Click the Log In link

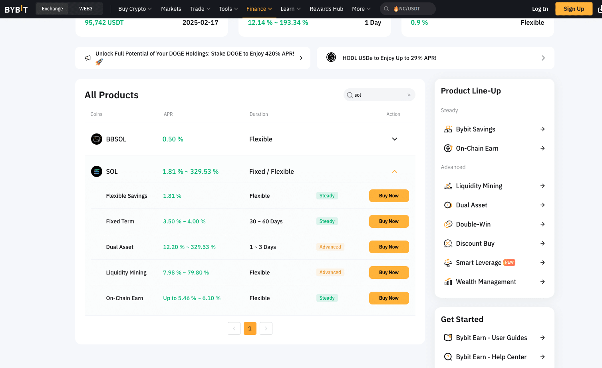(x=540, y=9)
